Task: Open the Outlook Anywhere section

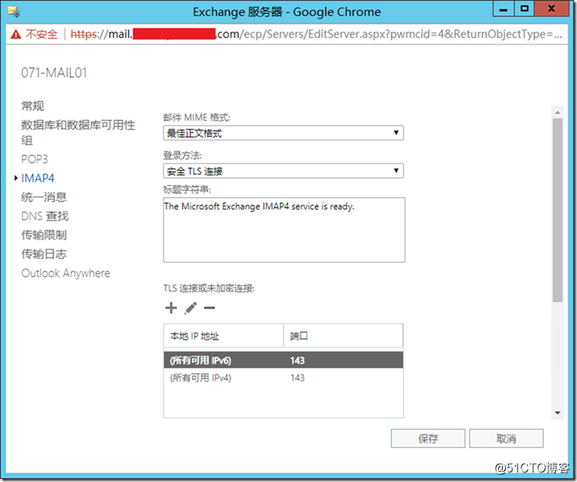Action: [x=65, y=273]
